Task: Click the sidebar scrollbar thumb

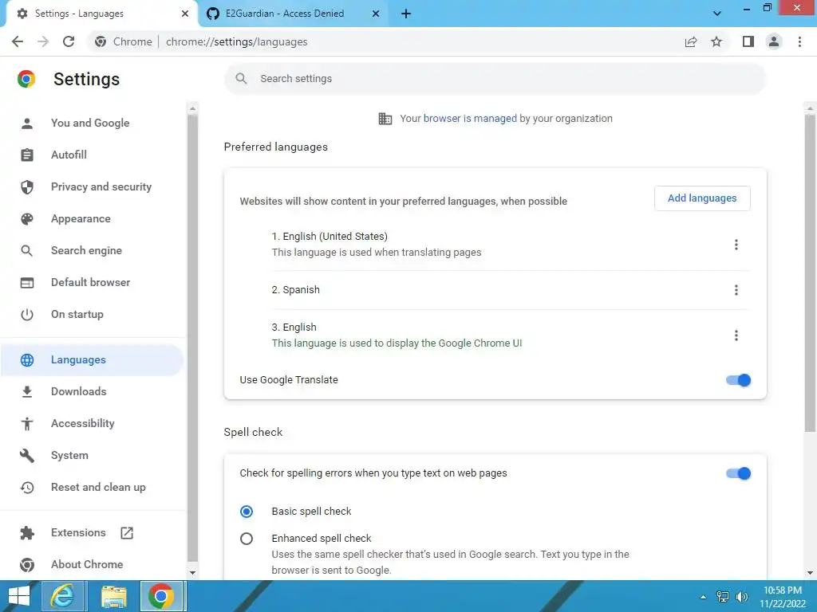Action: [x=193, y=338]
